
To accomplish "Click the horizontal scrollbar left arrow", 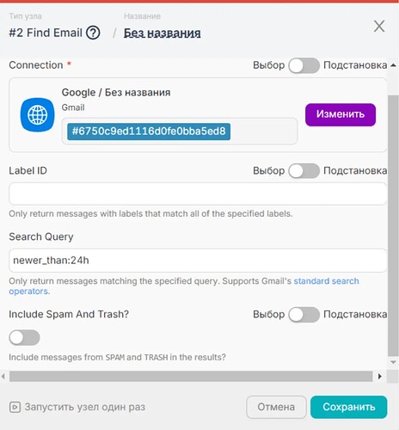I will click(x=3, y=377).
